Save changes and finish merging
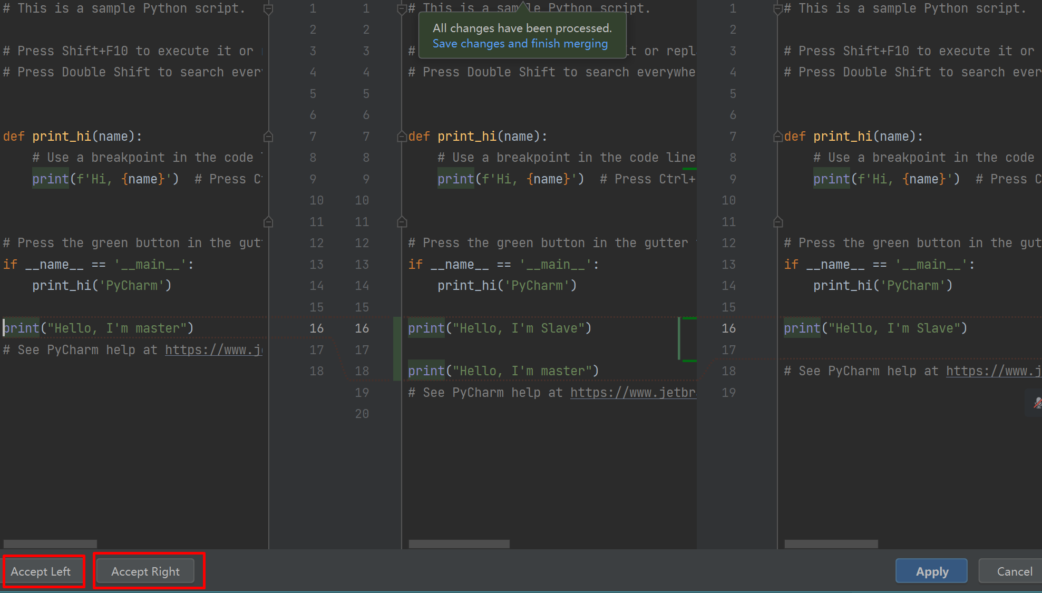Viewport: 1042px width, 593px height. 521,44
